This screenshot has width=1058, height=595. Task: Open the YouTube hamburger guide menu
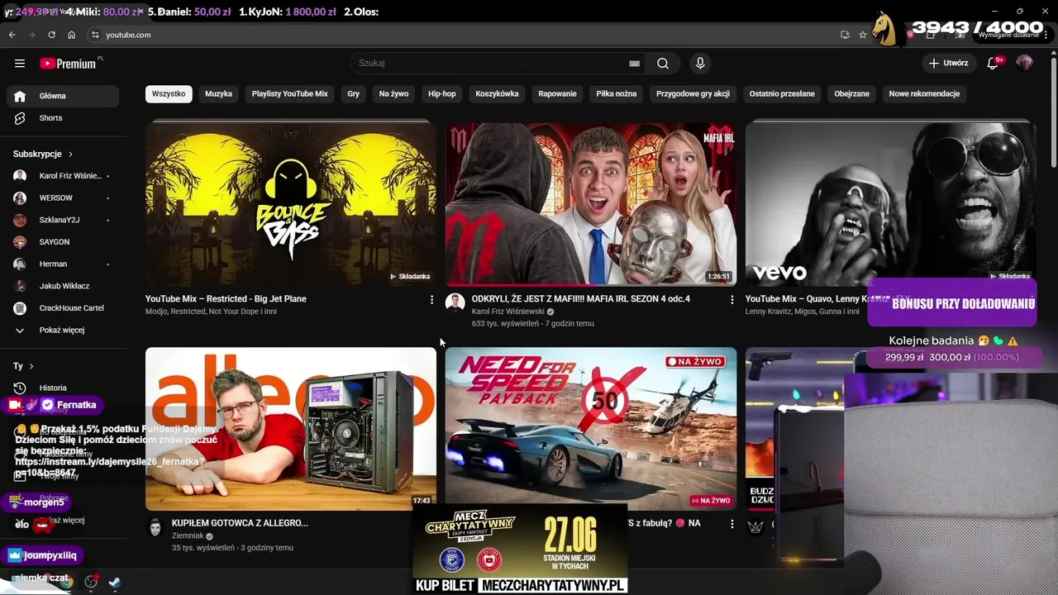(20, 64)
